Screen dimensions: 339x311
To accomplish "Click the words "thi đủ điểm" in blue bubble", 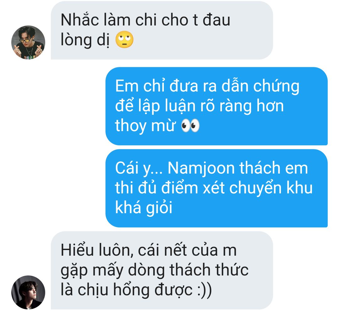I will pos(157,188).
